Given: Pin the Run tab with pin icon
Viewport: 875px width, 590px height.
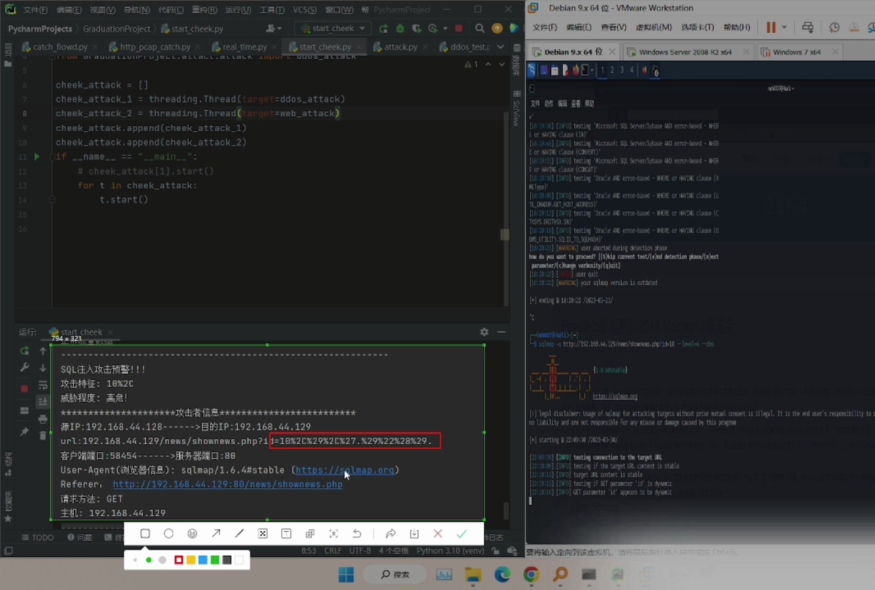Looking at the screenshot, I should click(x=25, y=431).
